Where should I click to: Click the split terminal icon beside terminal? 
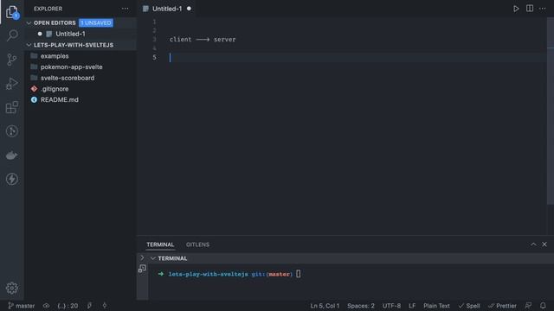pos(142,269)
